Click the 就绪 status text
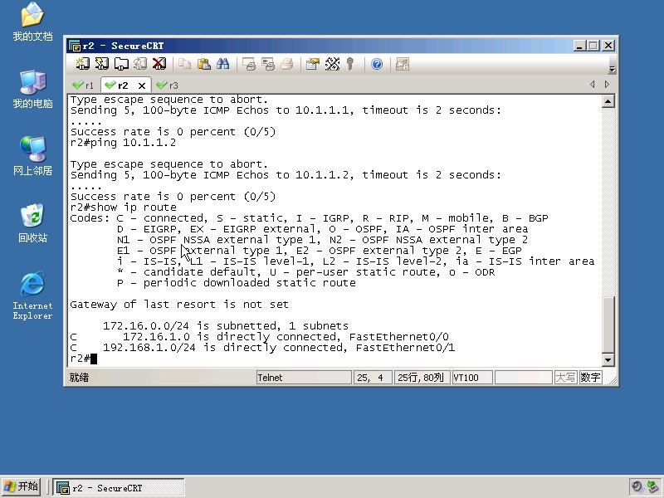Viewport: 664px width, 498px height. coord(79,378)
